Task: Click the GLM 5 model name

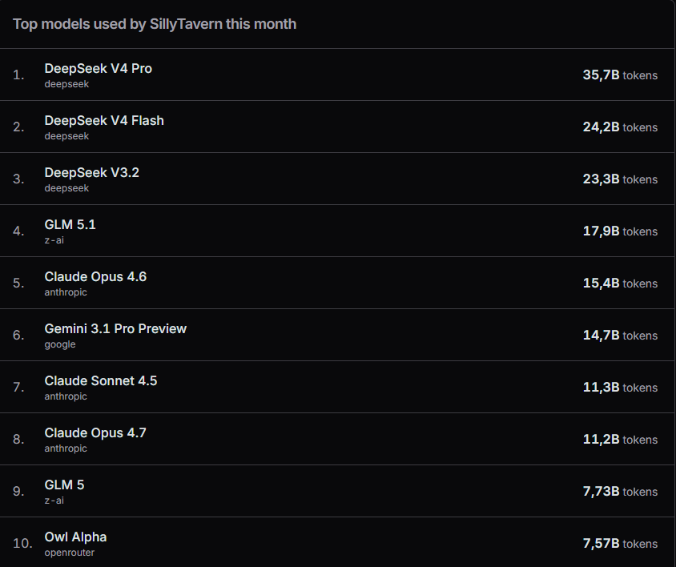Action: (64, 485)
